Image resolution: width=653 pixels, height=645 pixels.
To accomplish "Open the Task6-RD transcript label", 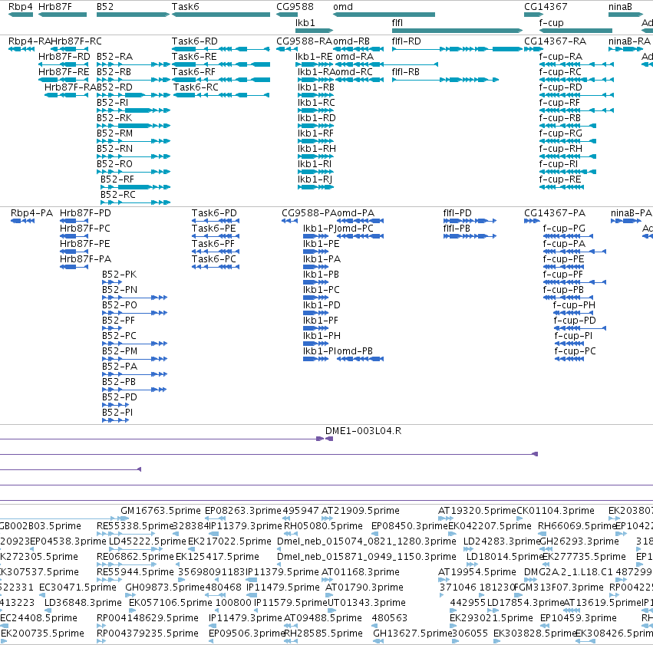I will 194,41.
